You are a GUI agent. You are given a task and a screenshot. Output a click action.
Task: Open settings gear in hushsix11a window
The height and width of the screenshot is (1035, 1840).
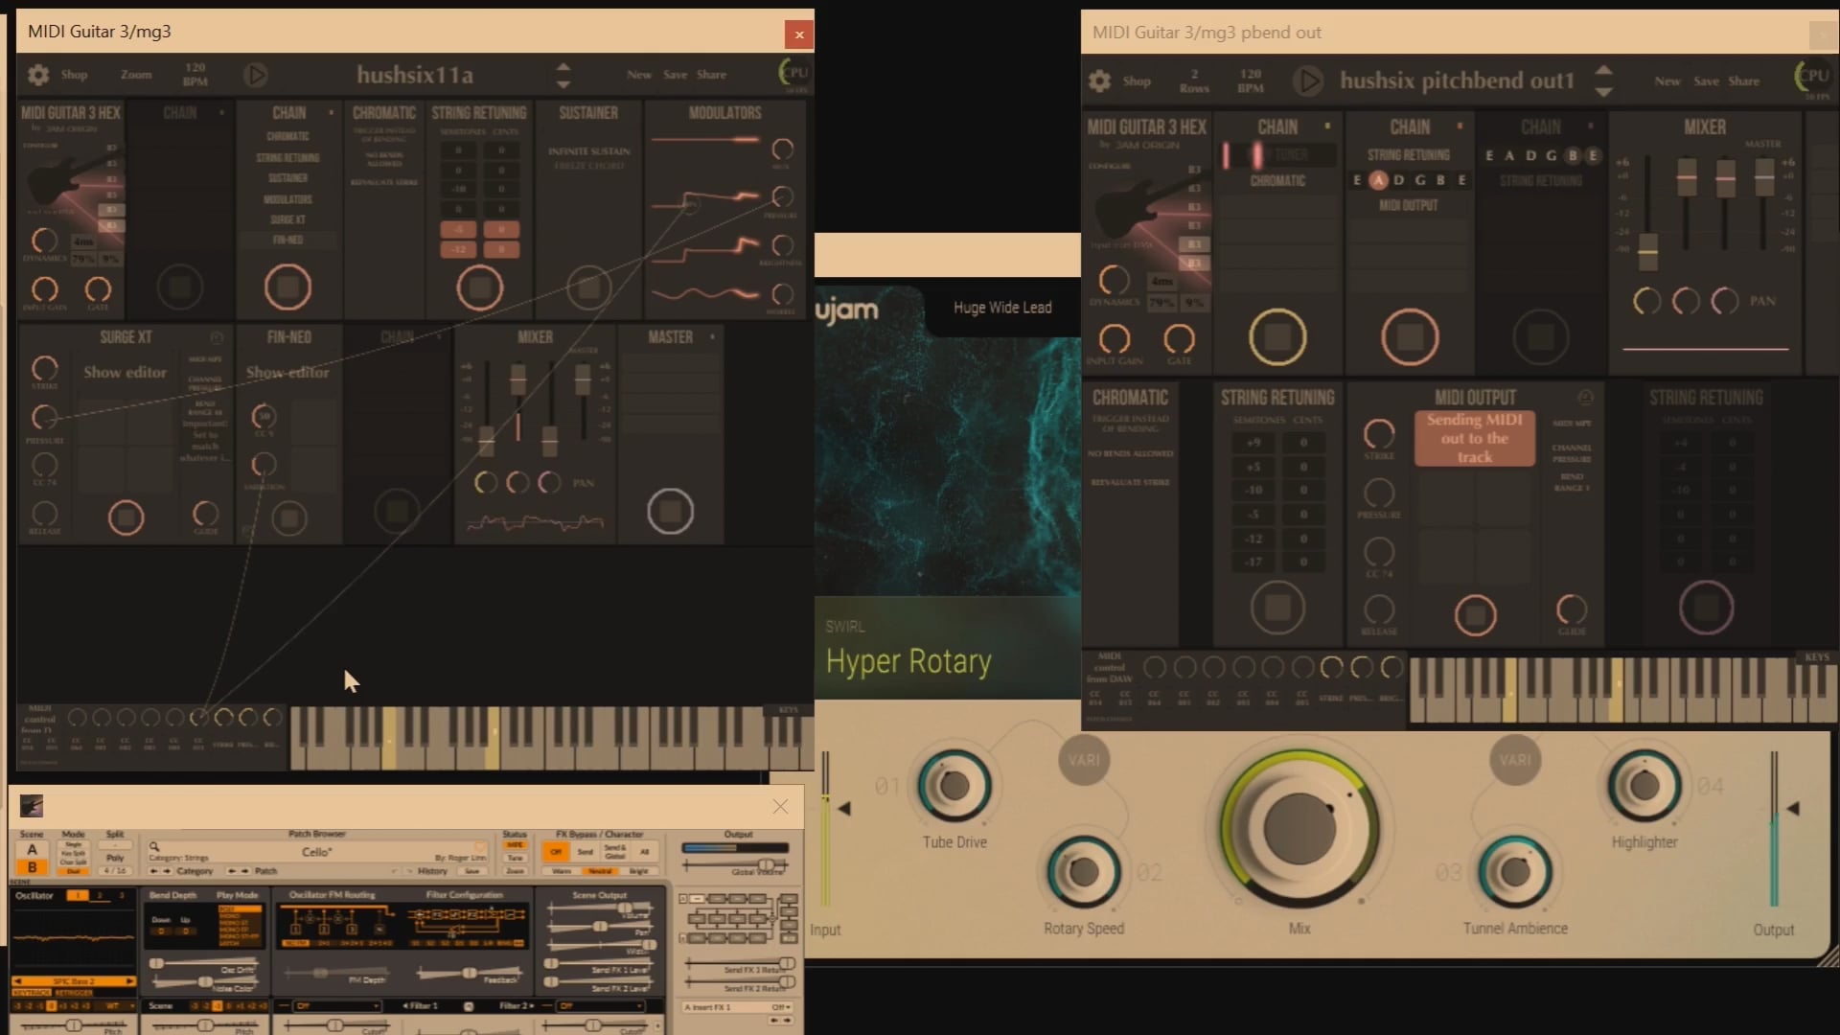38,75
